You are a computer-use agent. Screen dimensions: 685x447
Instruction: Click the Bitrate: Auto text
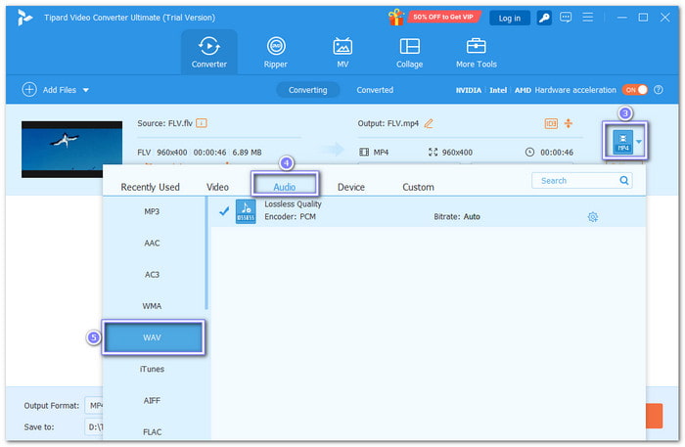457,216
